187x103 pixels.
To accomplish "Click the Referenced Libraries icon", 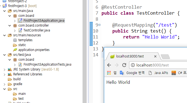I will coord(10,74).
